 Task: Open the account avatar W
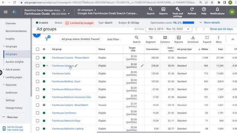[232, 12]
